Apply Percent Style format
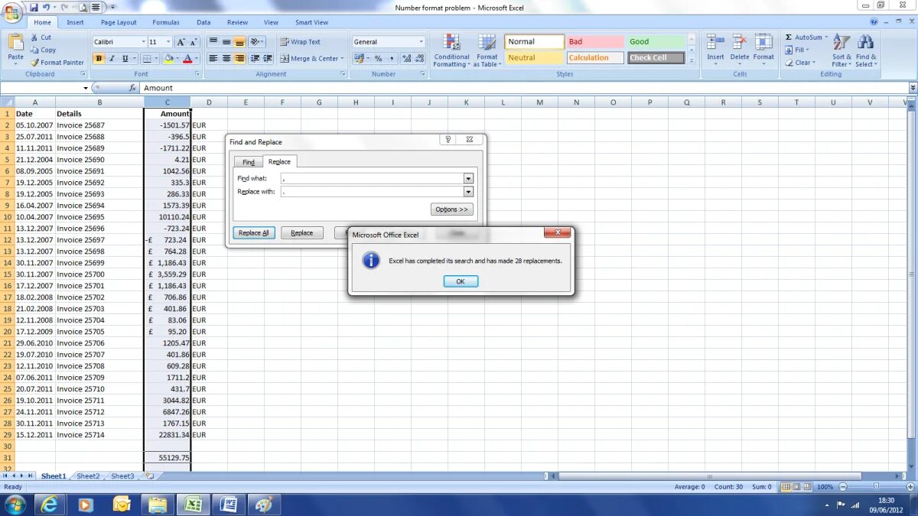 [x=378, y=58]
